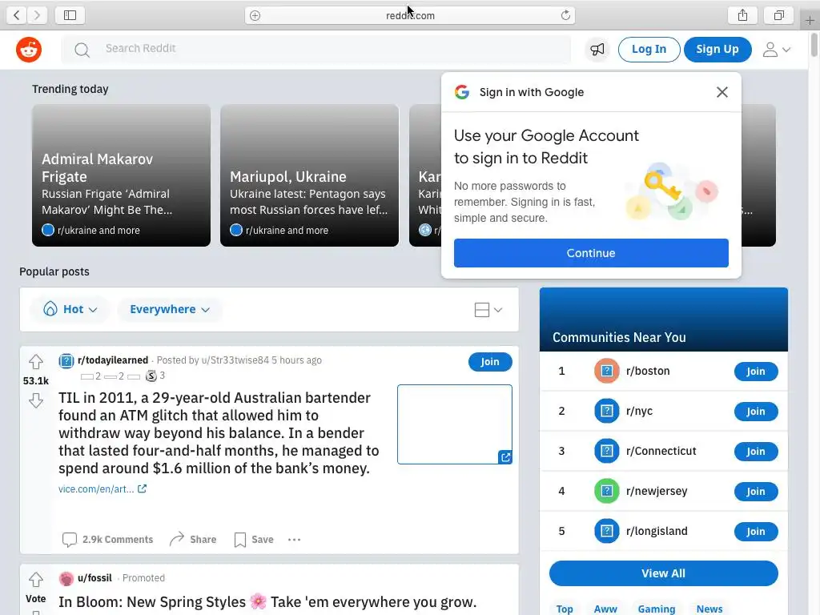Screen dimensions: 820x615
Task: Join r/nyc community
Action: coord(756,412)
